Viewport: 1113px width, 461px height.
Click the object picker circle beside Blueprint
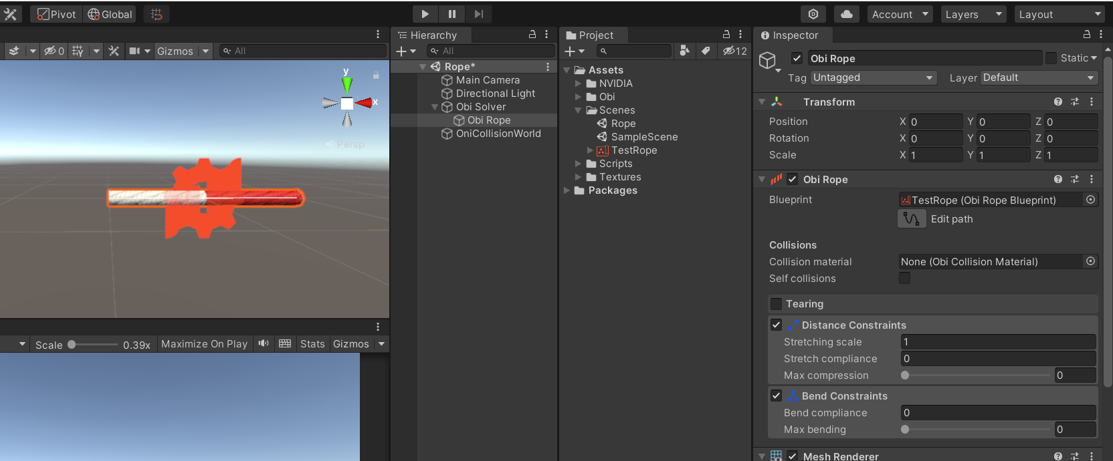(x=1091, y=200)
